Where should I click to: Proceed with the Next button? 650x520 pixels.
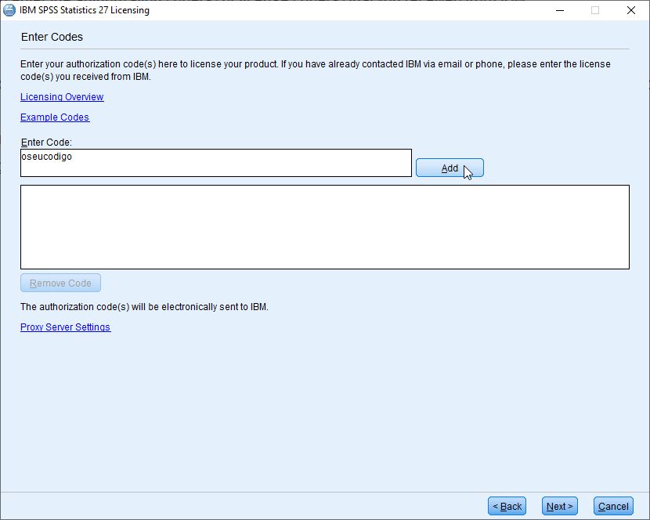click(560, 507)
